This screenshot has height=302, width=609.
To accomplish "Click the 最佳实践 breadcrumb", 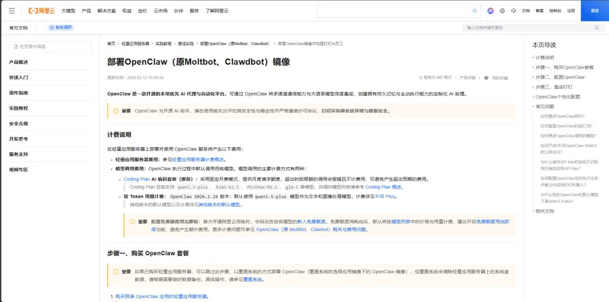I will tap(186, 44).
